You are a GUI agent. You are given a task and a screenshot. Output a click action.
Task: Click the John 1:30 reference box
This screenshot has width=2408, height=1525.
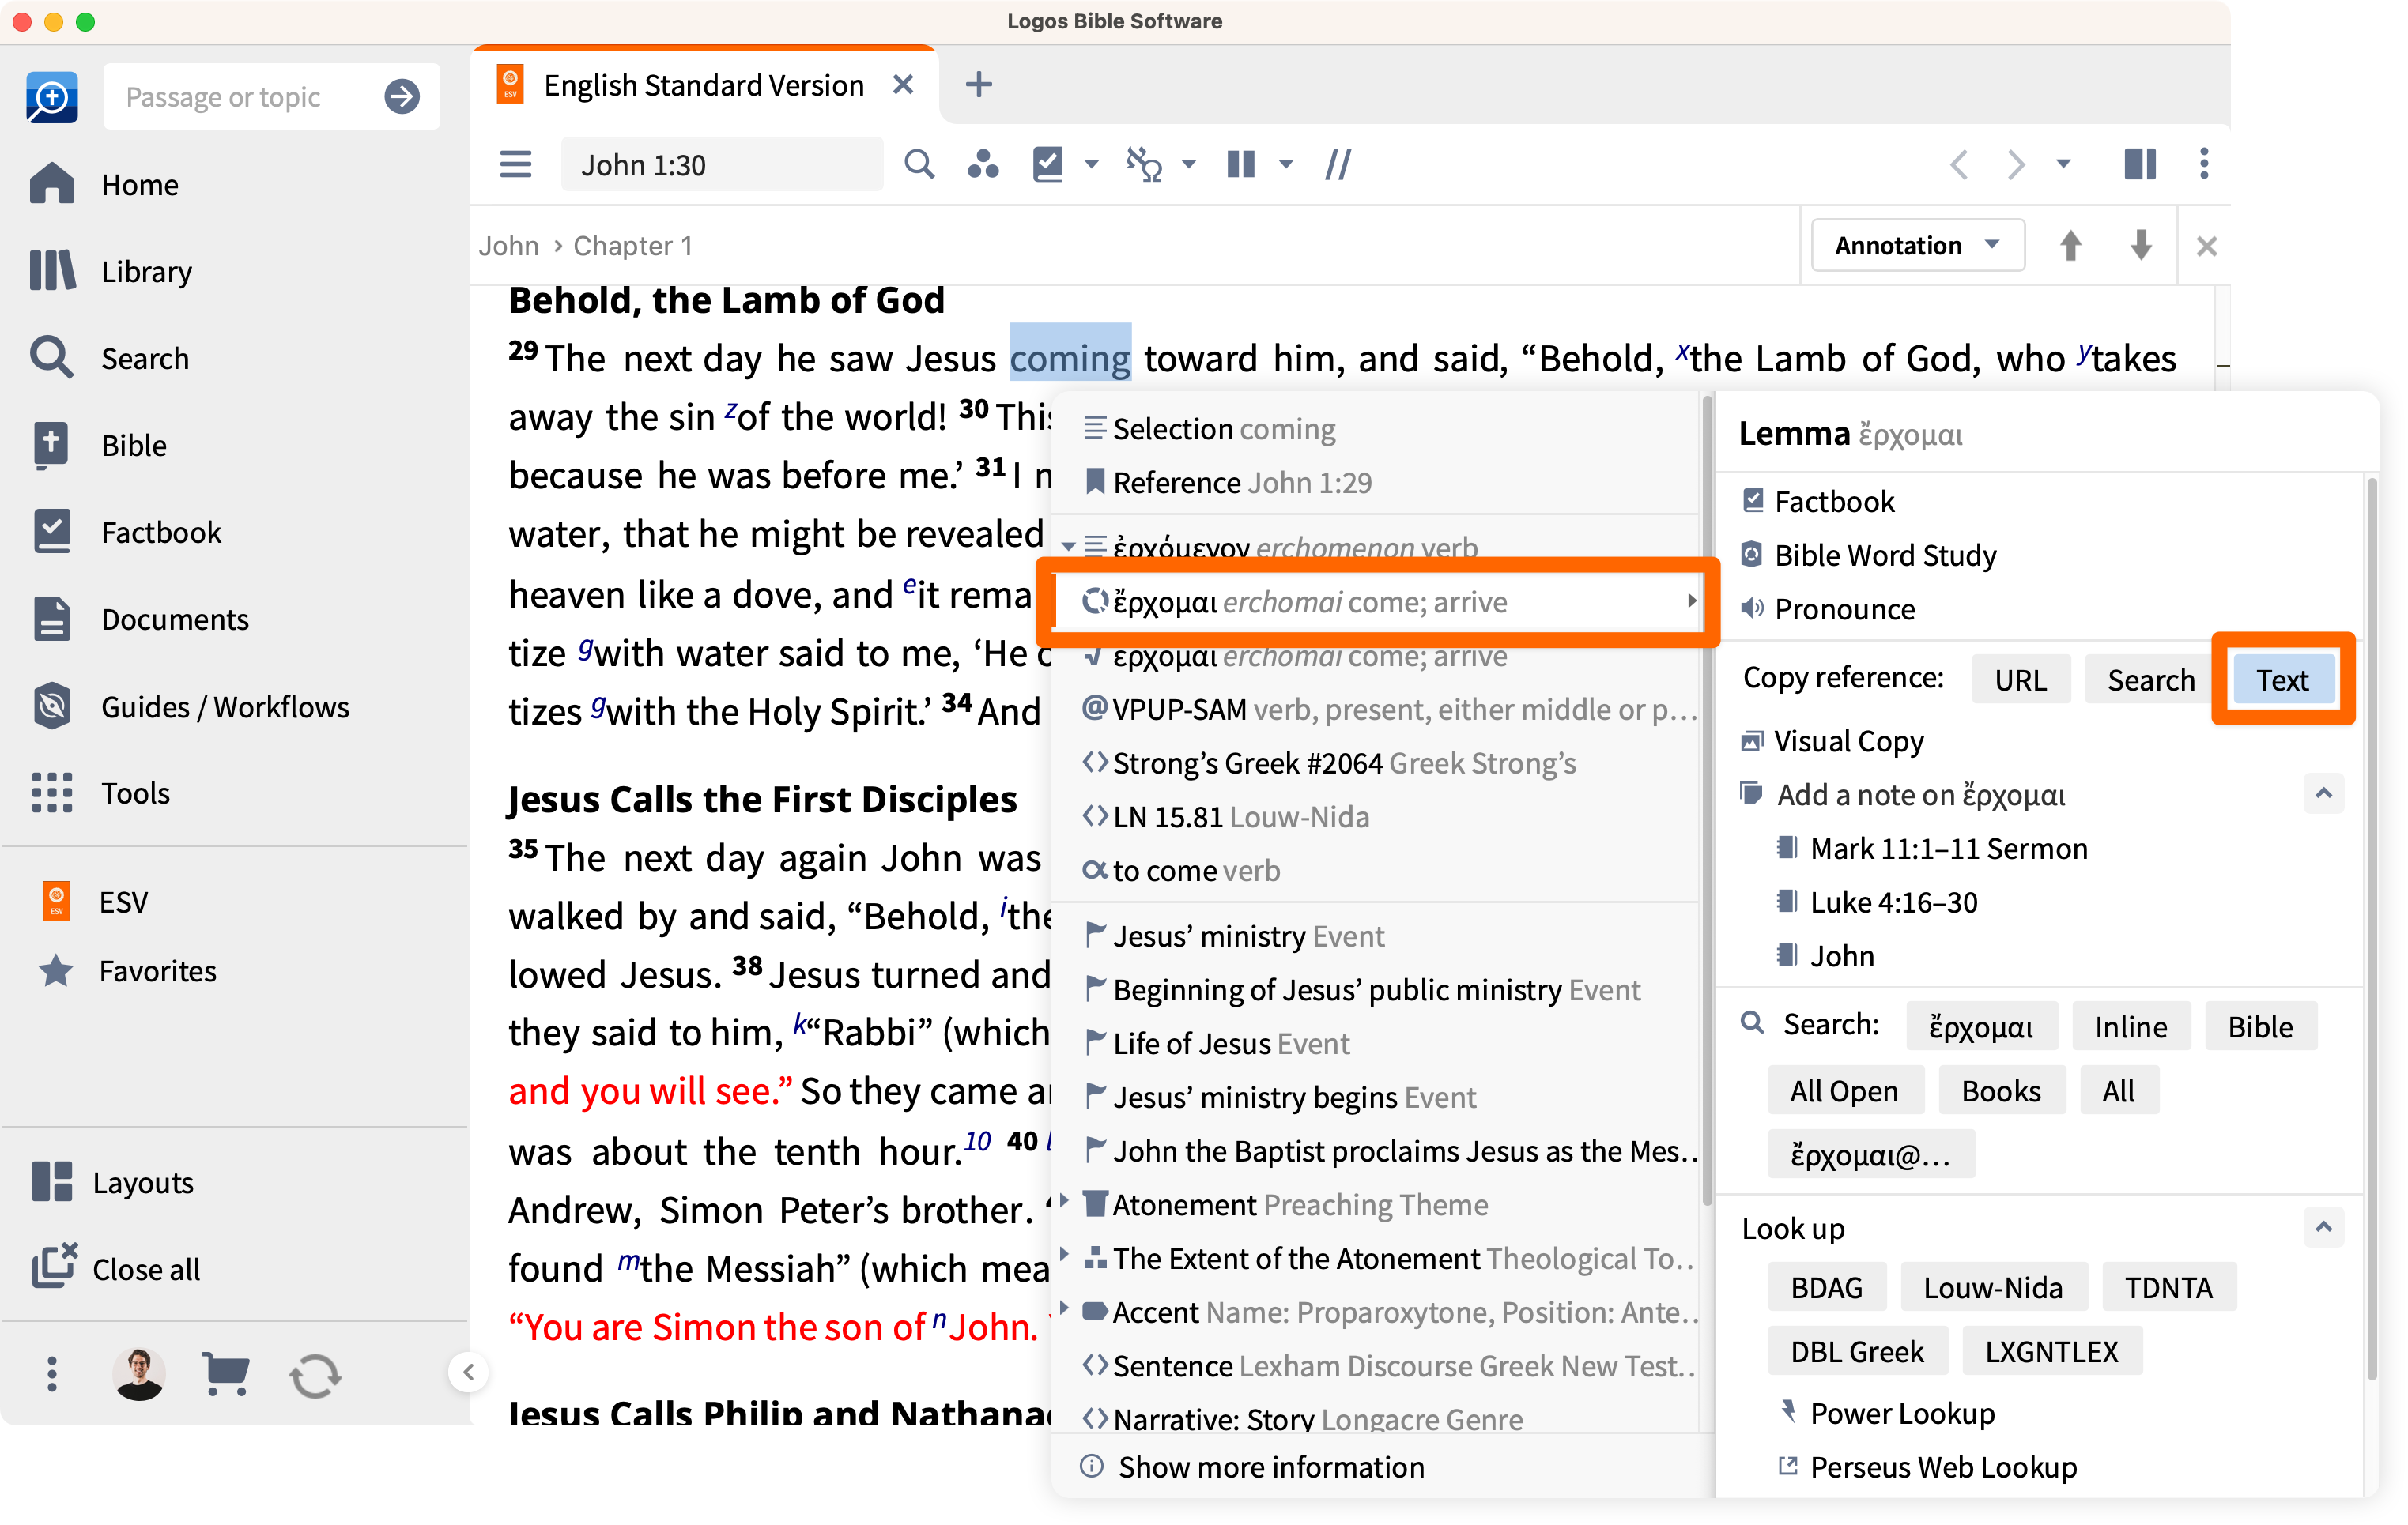pos(722,164)
